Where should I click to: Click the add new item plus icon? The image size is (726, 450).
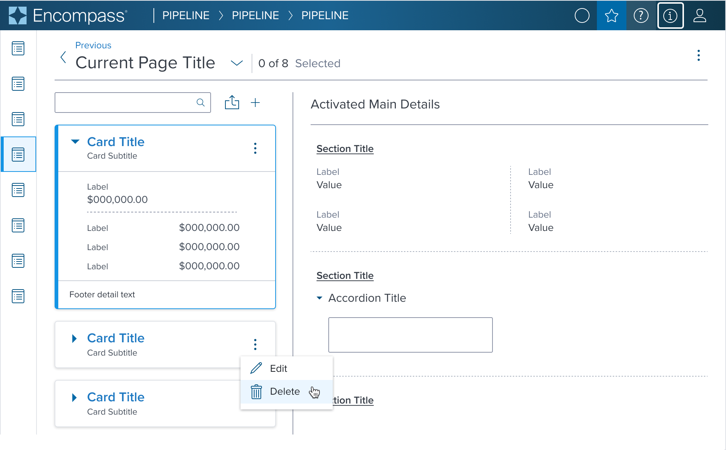(x=255, y=101)
